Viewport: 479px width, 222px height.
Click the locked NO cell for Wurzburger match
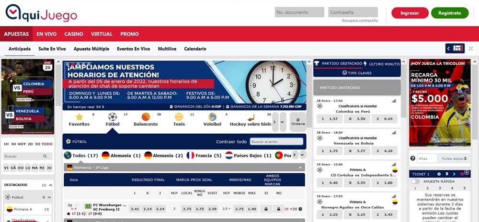pos(278,209)
